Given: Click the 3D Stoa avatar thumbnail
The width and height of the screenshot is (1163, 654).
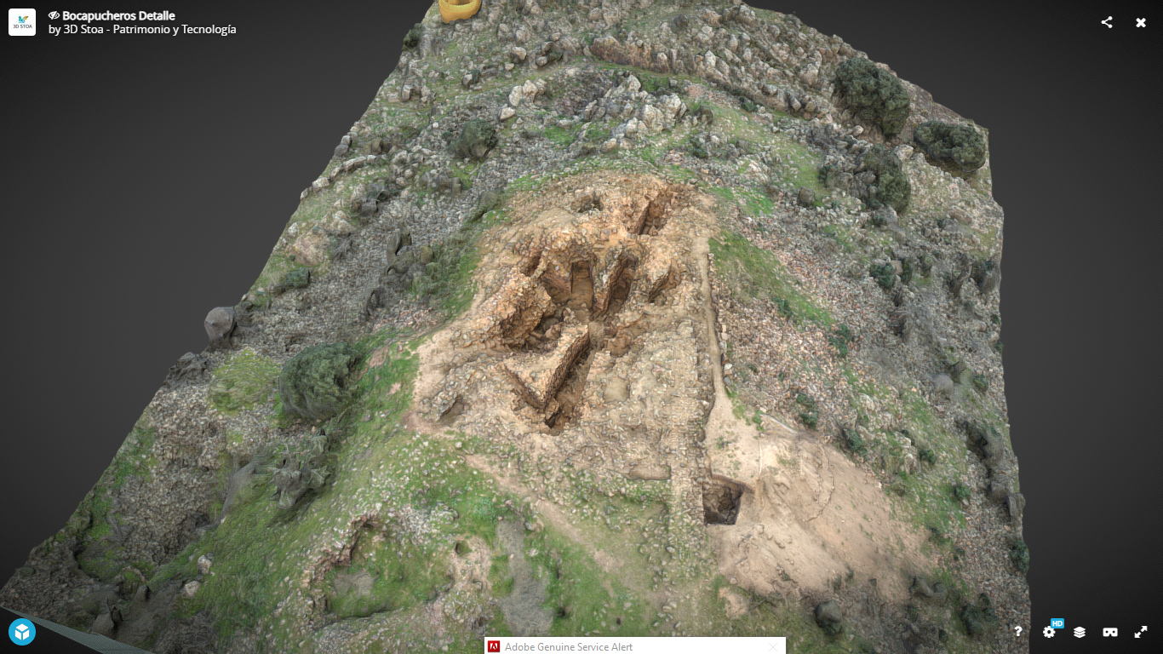Looking at the screenshot, I should pyautogui.click(x=22, y=22).
